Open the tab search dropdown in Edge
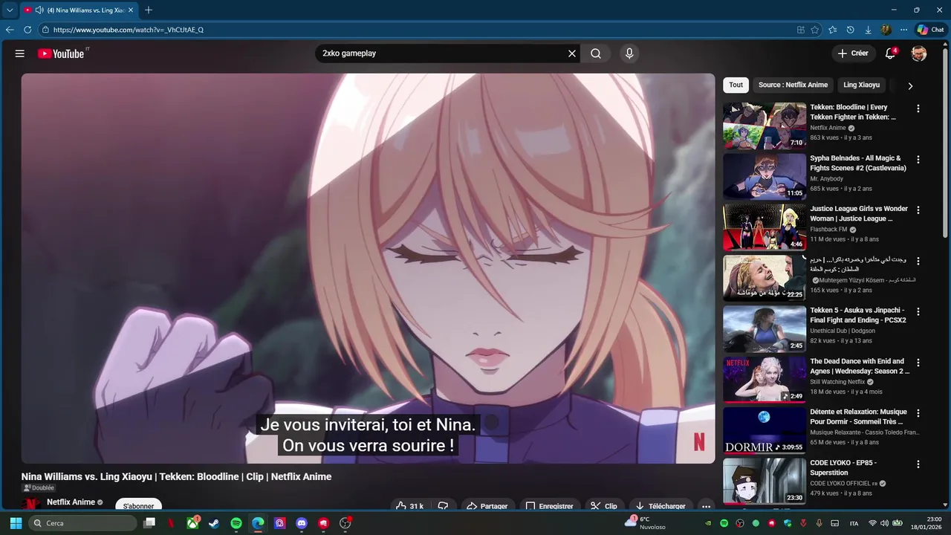The image size is (951, 535). 10,10
